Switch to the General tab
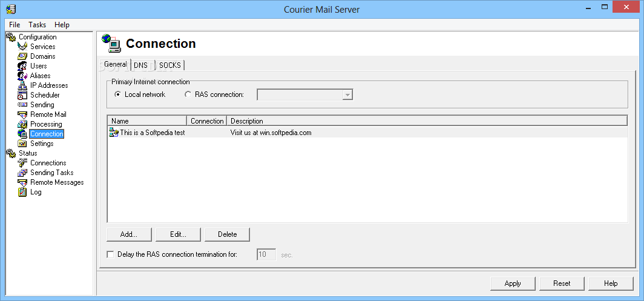This screenshot has width=644, height=301. [x=115, y=64]
